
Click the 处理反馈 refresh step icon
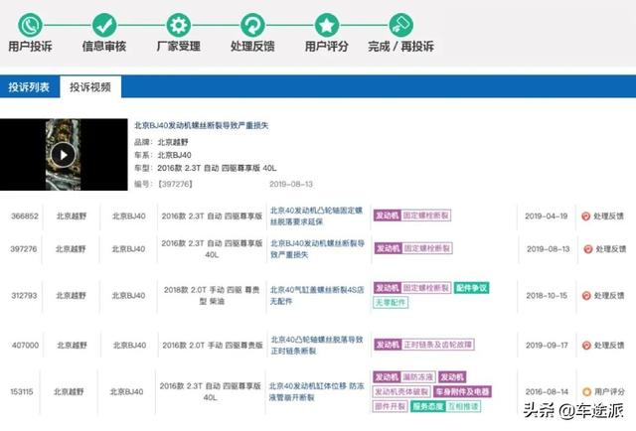pos(252,25)
